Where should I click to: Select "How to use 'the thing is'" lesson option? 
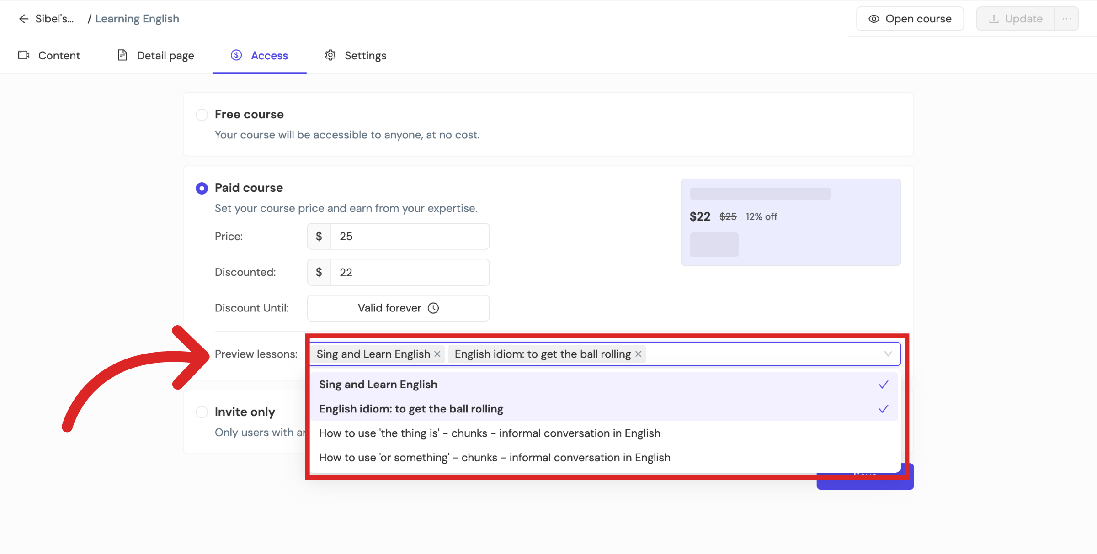(490, 433)
